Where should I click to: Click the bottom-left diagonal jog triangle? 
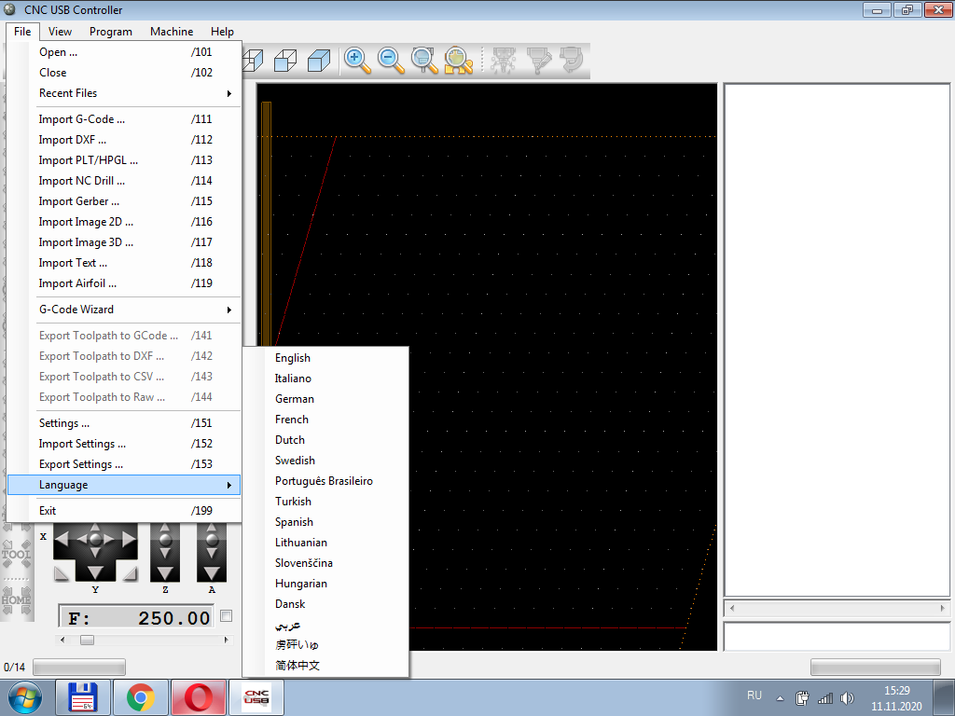(x=62, y=573)
